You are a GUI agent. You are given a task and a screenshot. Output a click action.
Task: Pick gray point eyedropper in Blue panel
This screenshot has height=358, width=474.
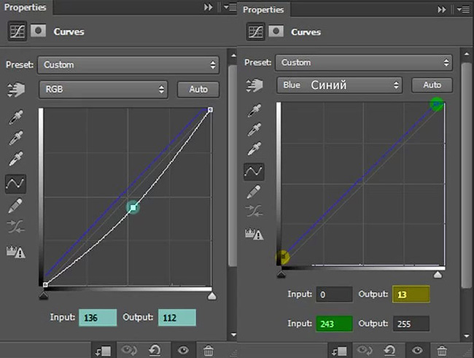255,129
